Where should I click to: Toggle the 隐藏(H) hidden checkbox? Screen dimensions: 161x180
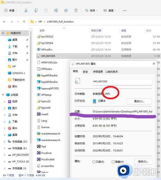coord(113,162)
